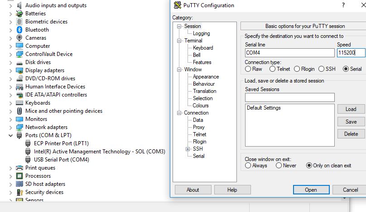This screenshot has width=366, height=212.
Task: Select the SSH connection type
Action: point(322,69)
